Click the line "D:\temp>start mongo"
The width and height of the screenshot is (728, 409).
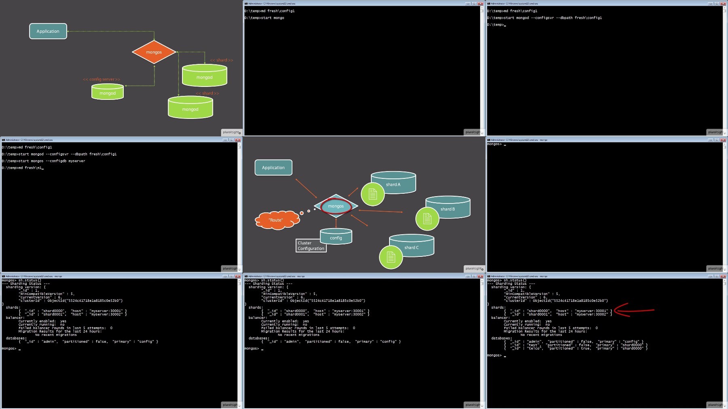click(265, 18)
